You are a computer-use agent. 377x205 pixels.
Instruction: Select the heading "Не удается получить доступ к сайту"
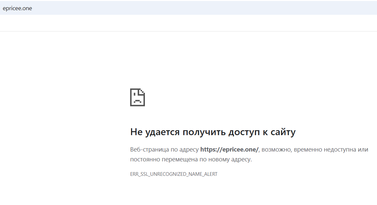(x=213, y=132)
